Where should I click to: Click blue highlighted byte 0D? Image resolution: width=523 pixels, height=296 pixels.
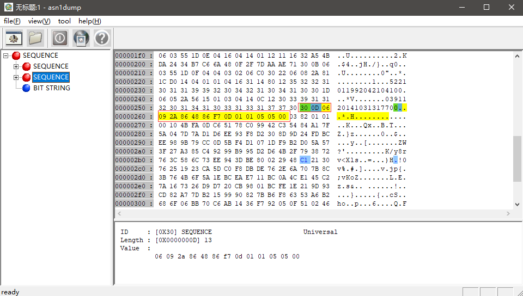(x=315, y=108)
